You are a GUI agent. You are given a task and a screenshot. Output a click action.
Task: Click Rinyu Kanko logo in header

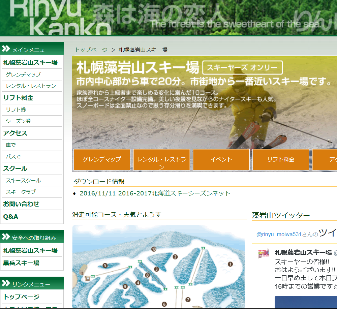point(60,17)
